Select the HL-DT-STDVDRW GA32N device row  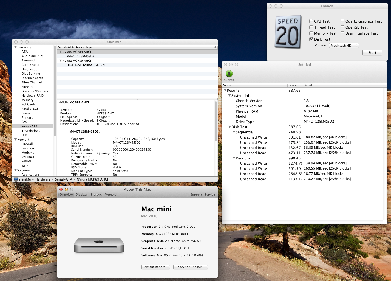click(137, 65)
